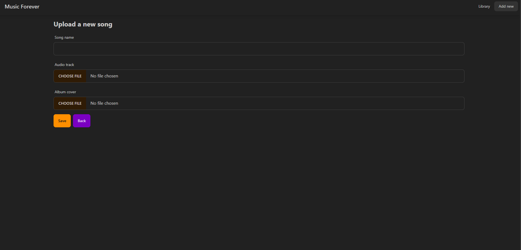
Task: Click the Album cover file picker area
Action: [x=258, y=103]
